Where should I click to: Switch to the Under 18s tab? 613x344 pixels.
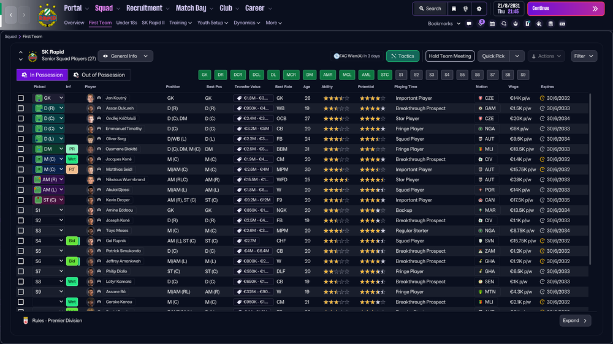coord(127,23)
